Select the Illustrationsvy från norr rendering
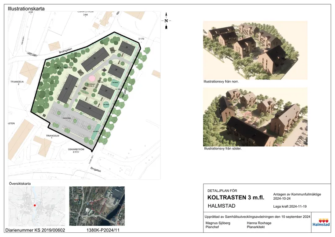This screenshot has height=237, width=335. (x=255, y=50)
